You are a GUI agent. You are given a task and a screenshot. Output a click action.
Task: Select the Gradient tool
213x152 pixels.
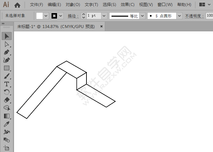(x=7, y=116)
